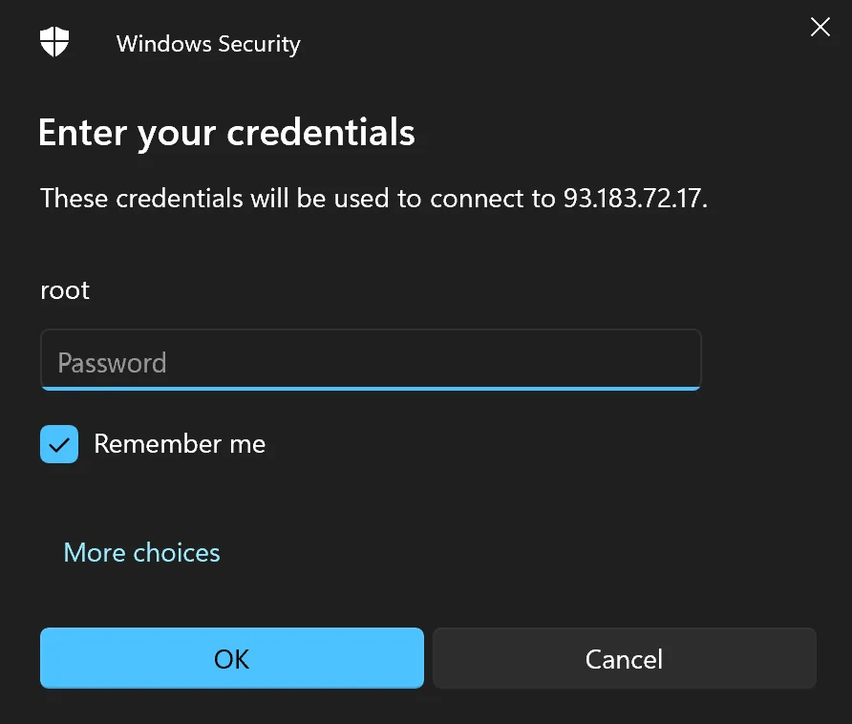This screenshot has height=724, width=852.
Task: Click the Remember me label text
Action: coord(180,444)
